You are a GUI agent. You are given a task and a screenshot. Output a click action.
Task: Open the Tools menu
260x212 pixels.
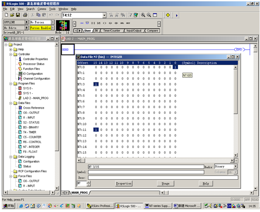(52, 9)
